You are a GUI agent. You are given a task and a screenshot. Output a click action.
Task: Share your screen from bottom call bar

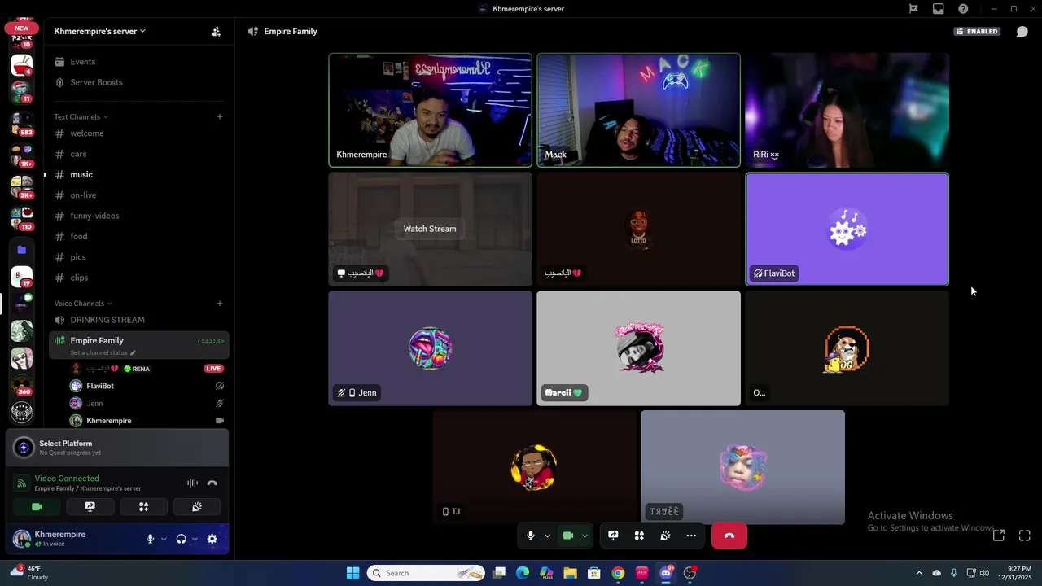[x=613, y=536]
